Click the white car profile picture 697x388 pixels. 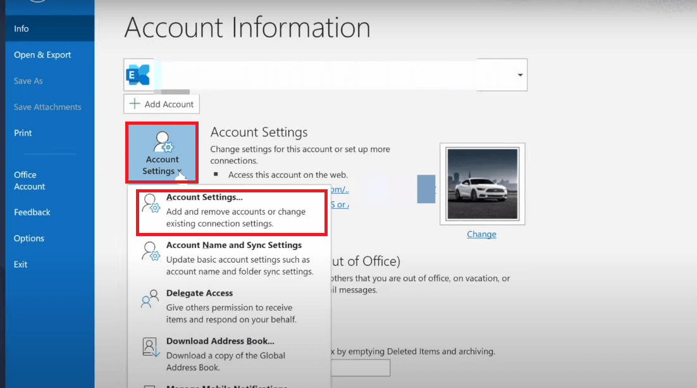482,184
